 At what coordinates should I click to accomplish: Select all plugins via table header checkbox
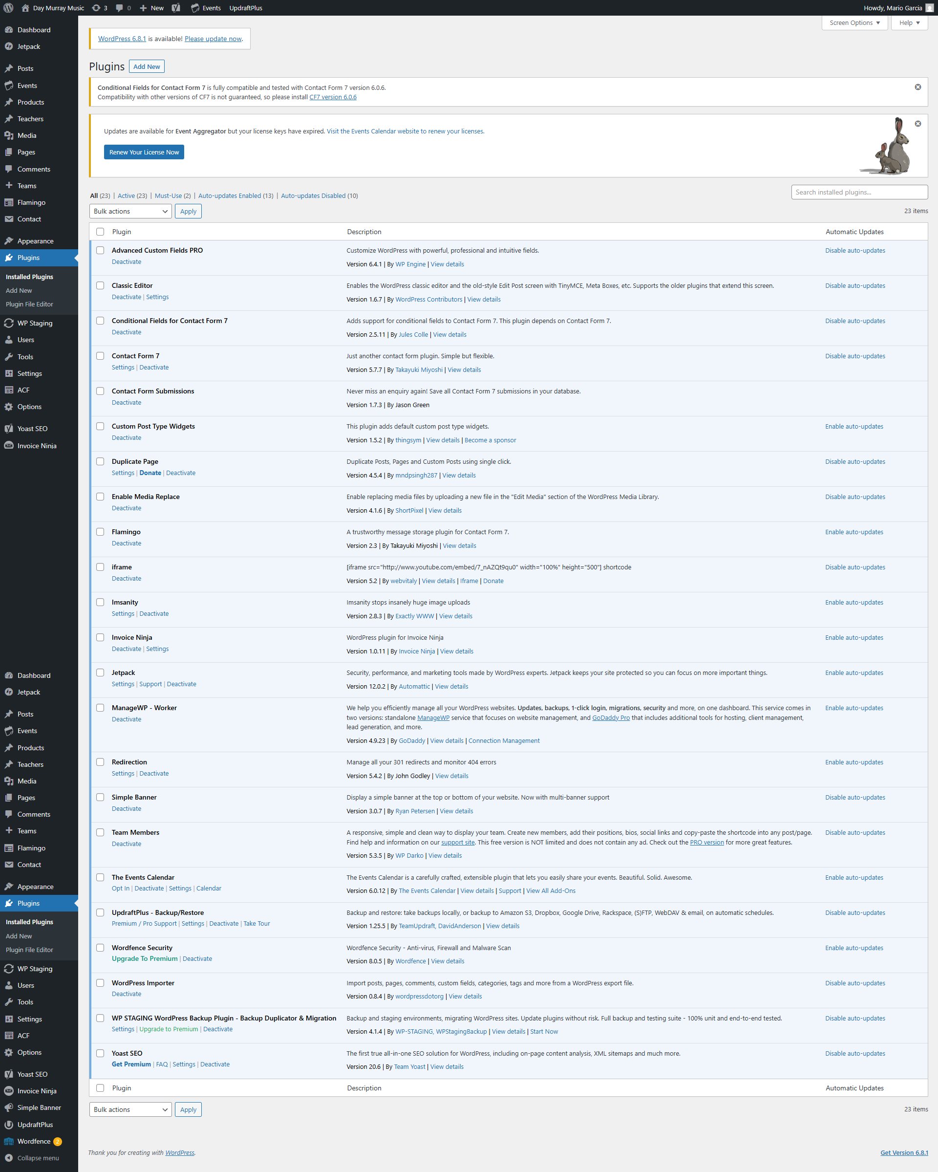[100, 232]
